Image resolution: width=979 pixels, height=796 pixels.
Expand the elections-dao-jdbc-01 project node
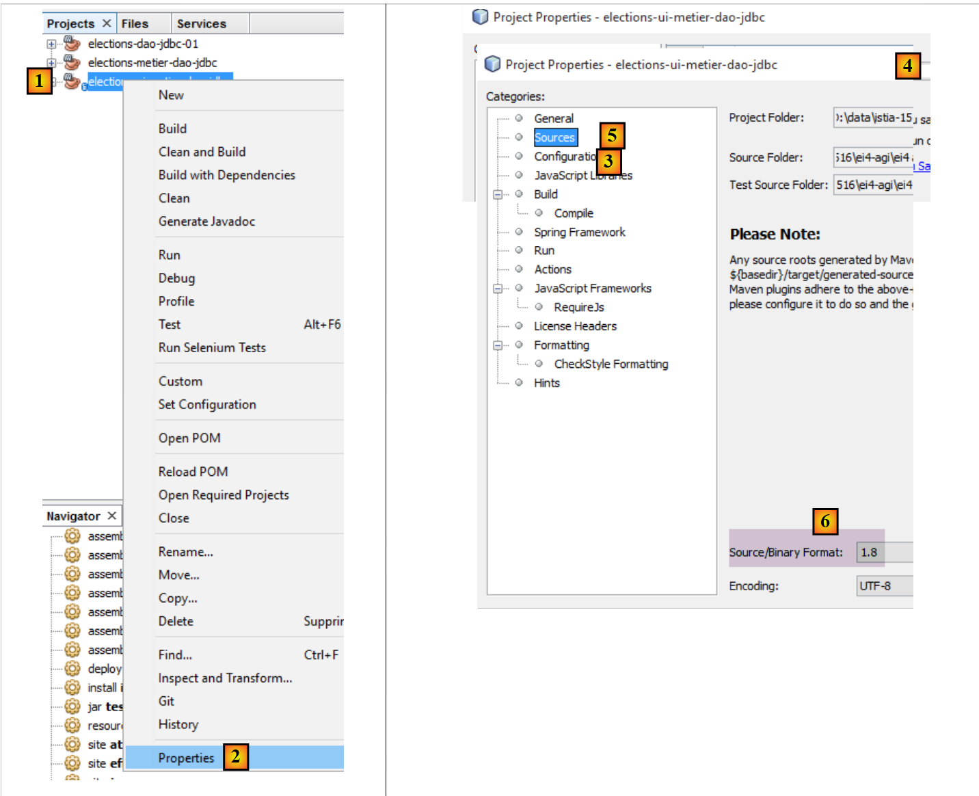click(x=51, y=44)
